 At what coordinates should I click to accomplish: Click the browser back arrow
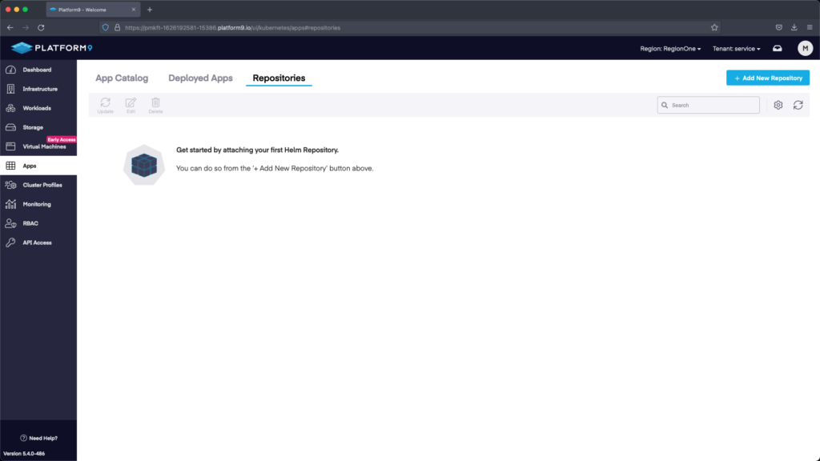(10, 28)
